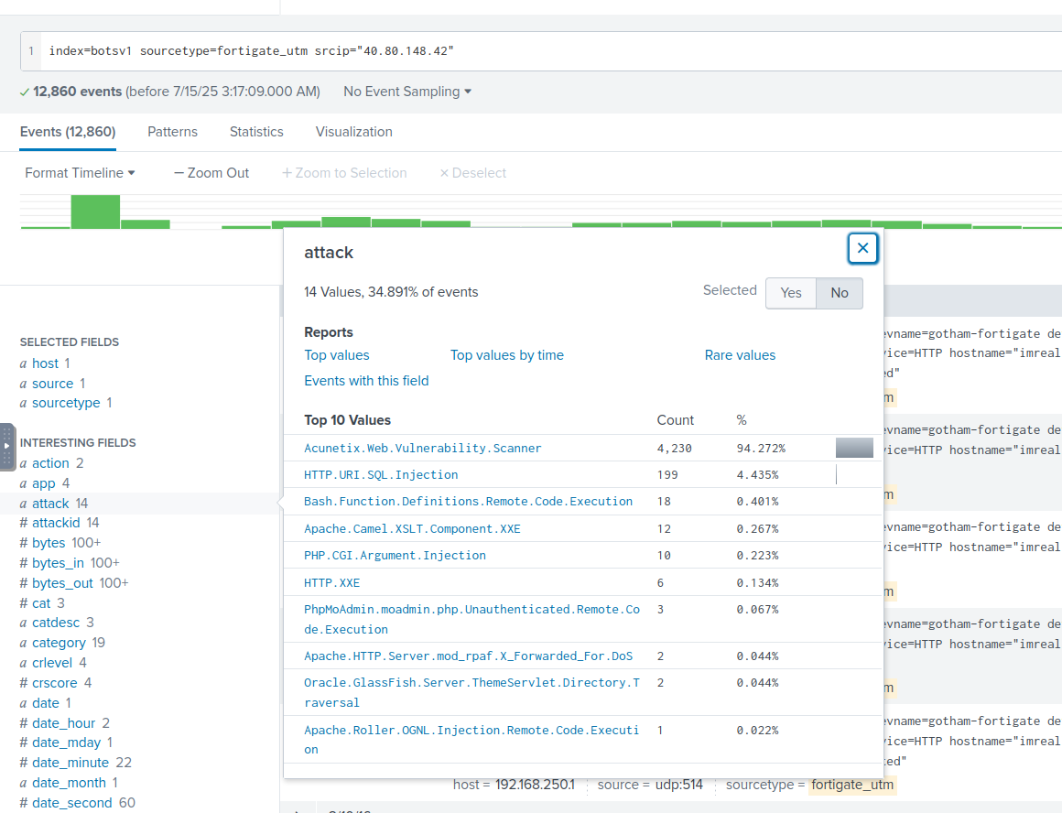This screenshot has height=813, width=1062.
Task: Open host selected field
Action: 46,363
